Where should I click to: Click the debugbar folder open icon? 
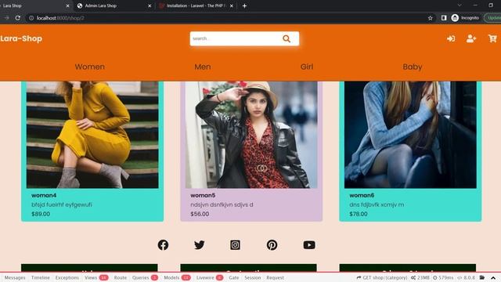pos(482,277)
